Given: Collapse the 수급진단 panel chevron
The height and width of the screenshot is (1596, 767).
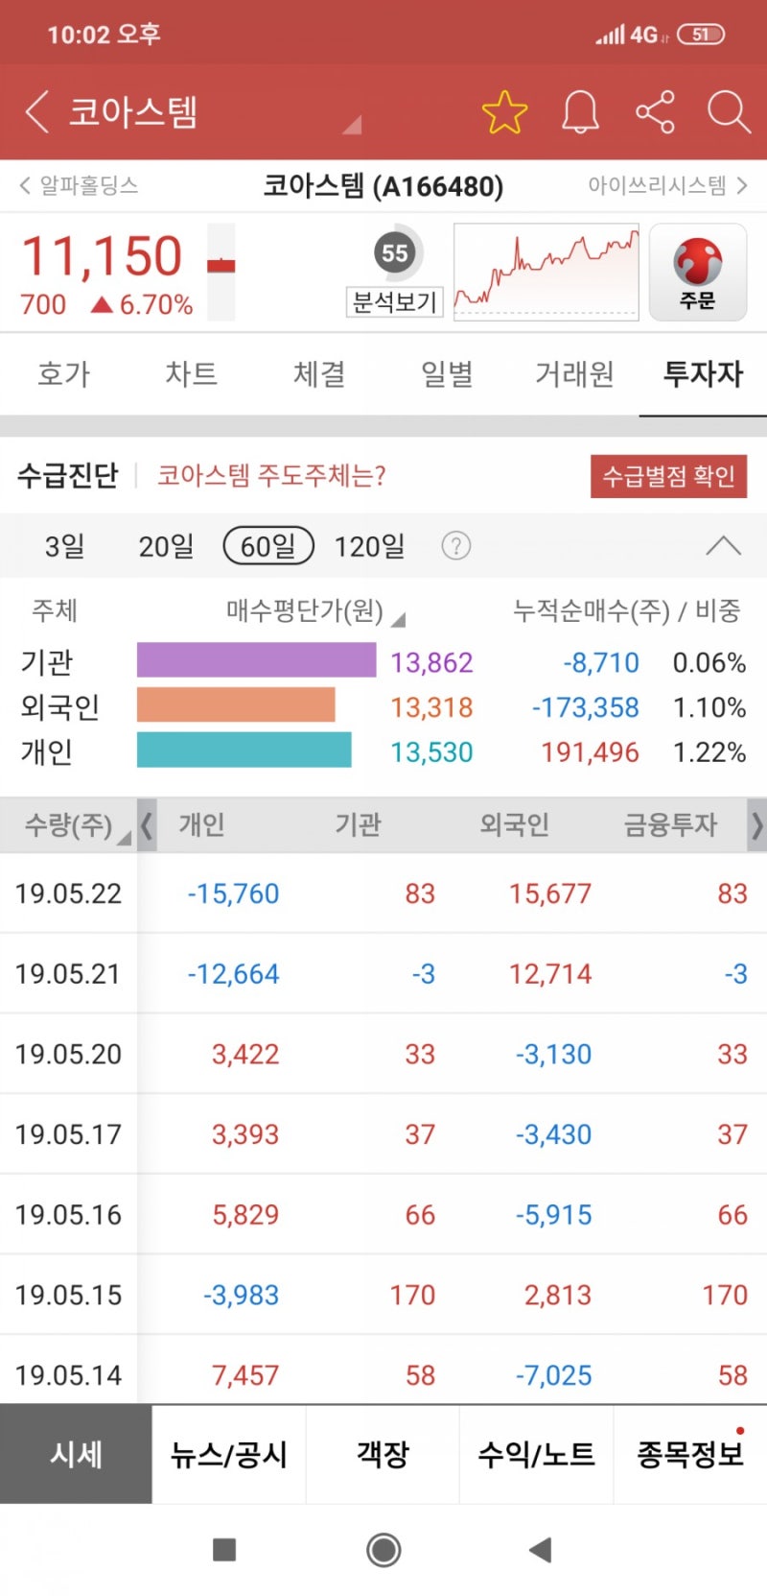Looking at the screenshot, I should coord(723,546).
